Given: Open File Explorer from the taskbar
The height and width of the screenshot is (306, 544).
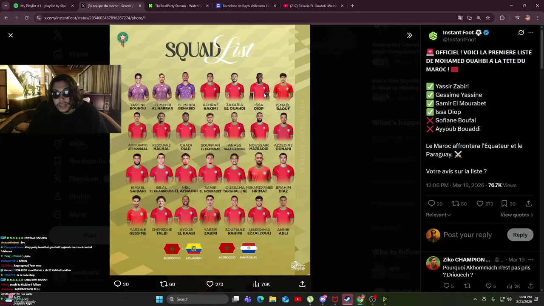Looking at the screenshot, I should coord(273,299).
